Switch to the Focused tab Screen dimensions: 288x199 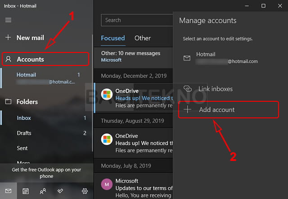(x=113, y=38)
